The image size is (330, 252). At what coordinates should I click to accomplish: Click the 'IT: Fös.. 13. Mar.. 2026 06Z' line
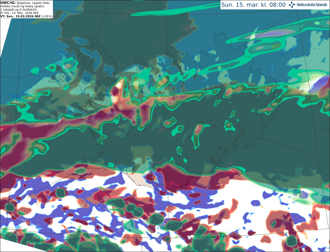pyautogui.click(x=19, y=13)
